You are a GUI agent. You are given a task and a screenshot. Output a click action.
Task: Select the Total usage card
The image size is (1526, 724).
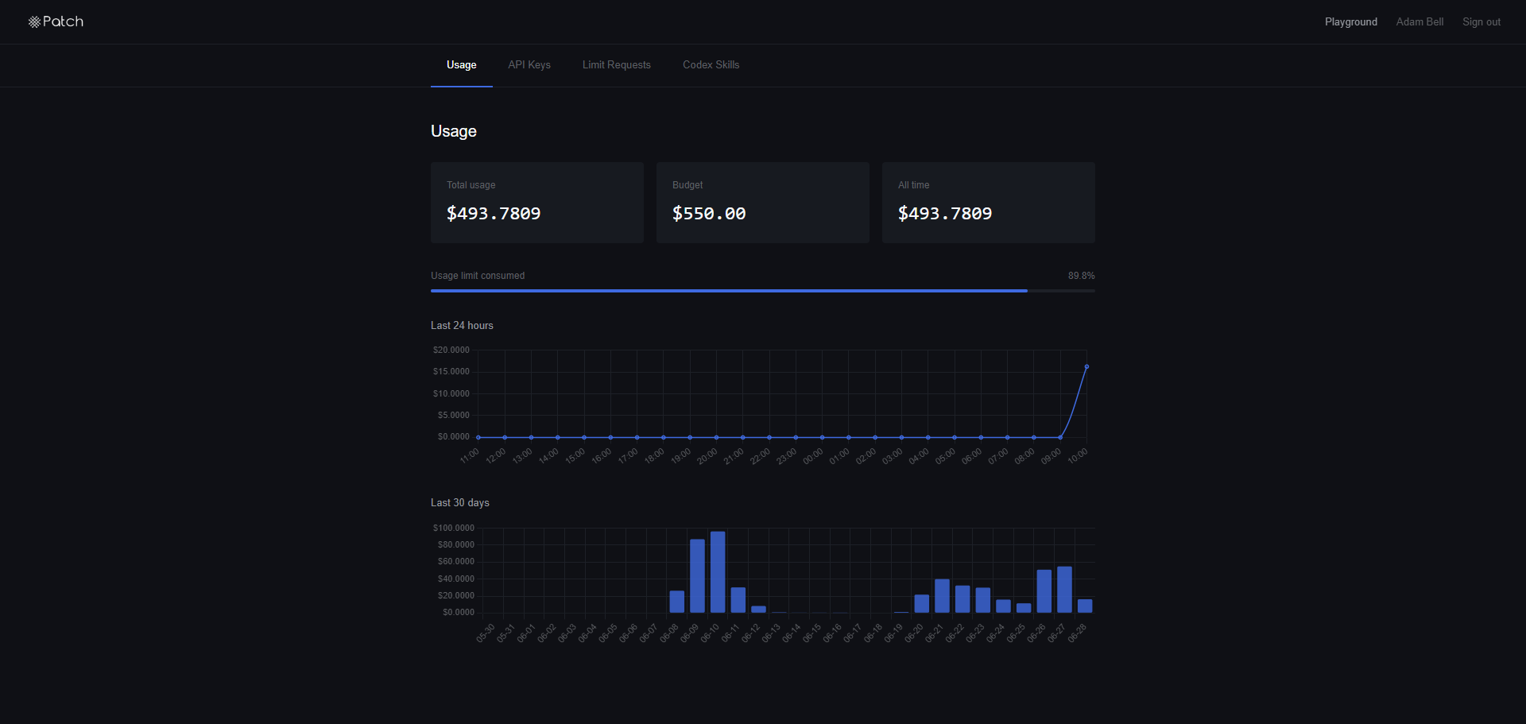click(x=537, y=203)
